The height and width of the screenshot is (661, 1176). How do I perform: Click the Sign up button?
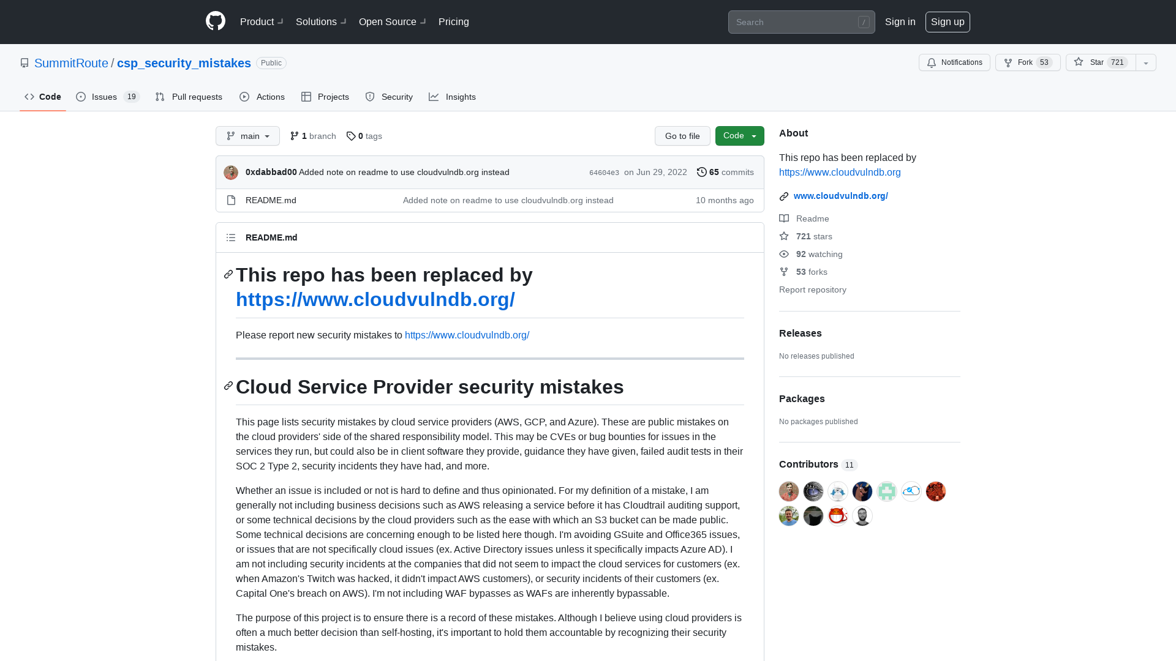click(948, 22)
